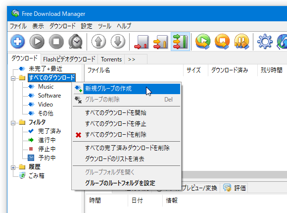Open the ダウンロード menu in menu bar

(x=62, y=26)
